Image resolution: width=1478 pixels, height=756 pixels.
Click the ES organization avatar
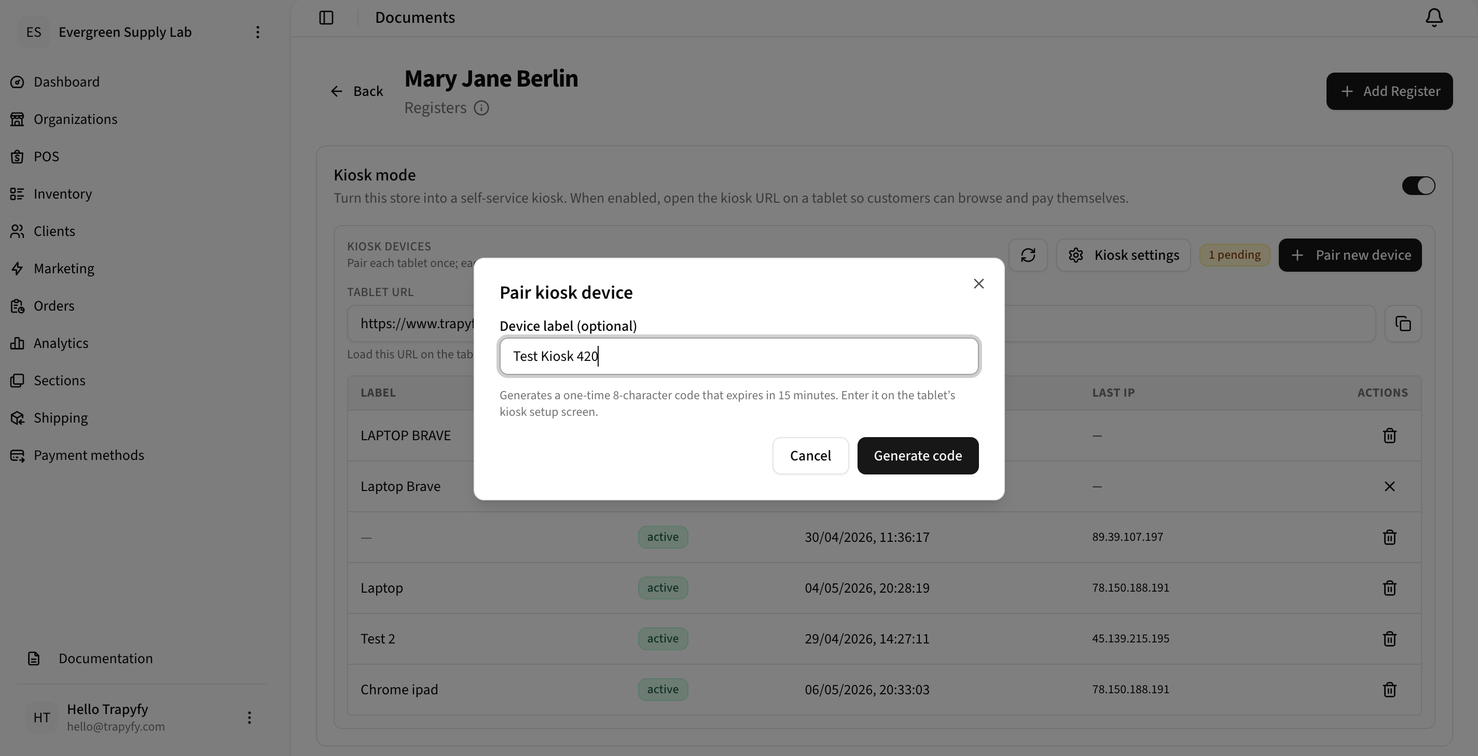click(34, 32)
